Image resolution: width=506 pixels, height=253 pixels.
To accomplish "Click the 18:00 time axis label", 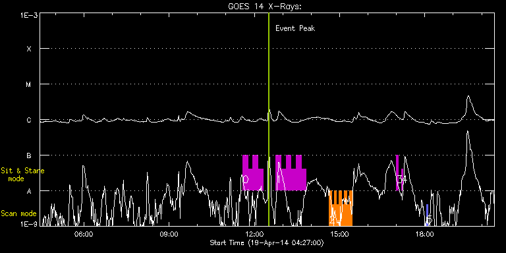I will point(425,235).
